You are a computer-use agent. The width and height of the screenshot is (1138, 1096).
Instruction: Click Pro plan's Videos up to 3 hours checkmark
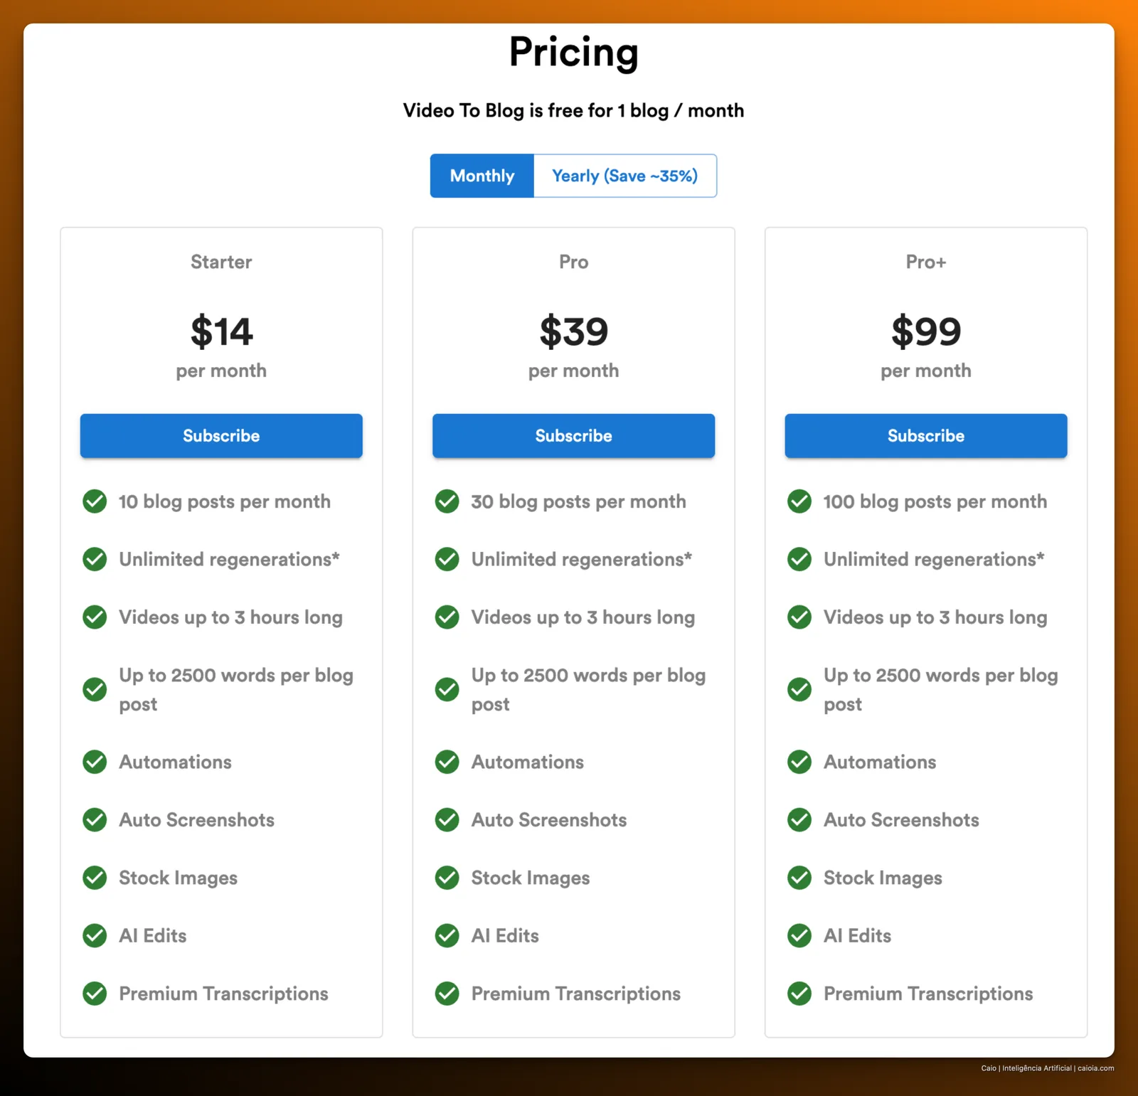(447, 617)
